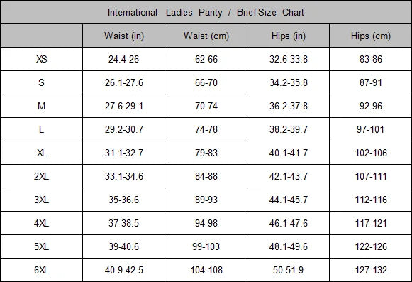Select the 36.2-37.8 hips inches cell
The height and width of the screenshot is (282, 412).
click(x=288, y=106)
